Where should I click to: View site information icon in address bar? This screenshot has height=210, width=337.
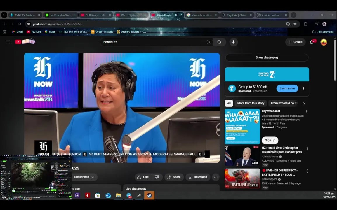coord(29,24)
